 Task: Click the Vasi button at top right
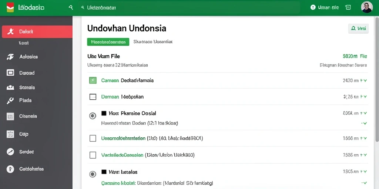(358, 28)
